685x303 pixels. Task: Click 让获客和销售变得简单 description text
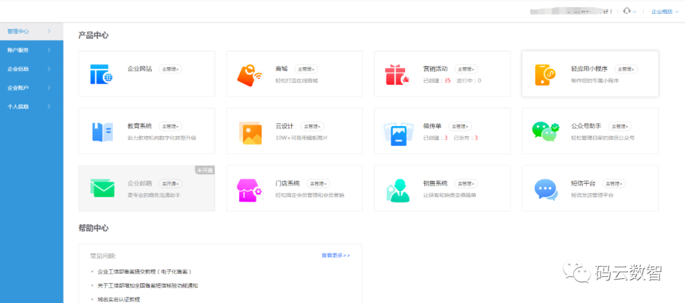[450, 195]
